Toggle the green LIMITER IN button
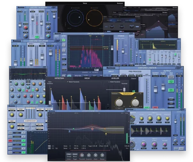This screenshot has height=162, width=193. (x=23, y=144)
